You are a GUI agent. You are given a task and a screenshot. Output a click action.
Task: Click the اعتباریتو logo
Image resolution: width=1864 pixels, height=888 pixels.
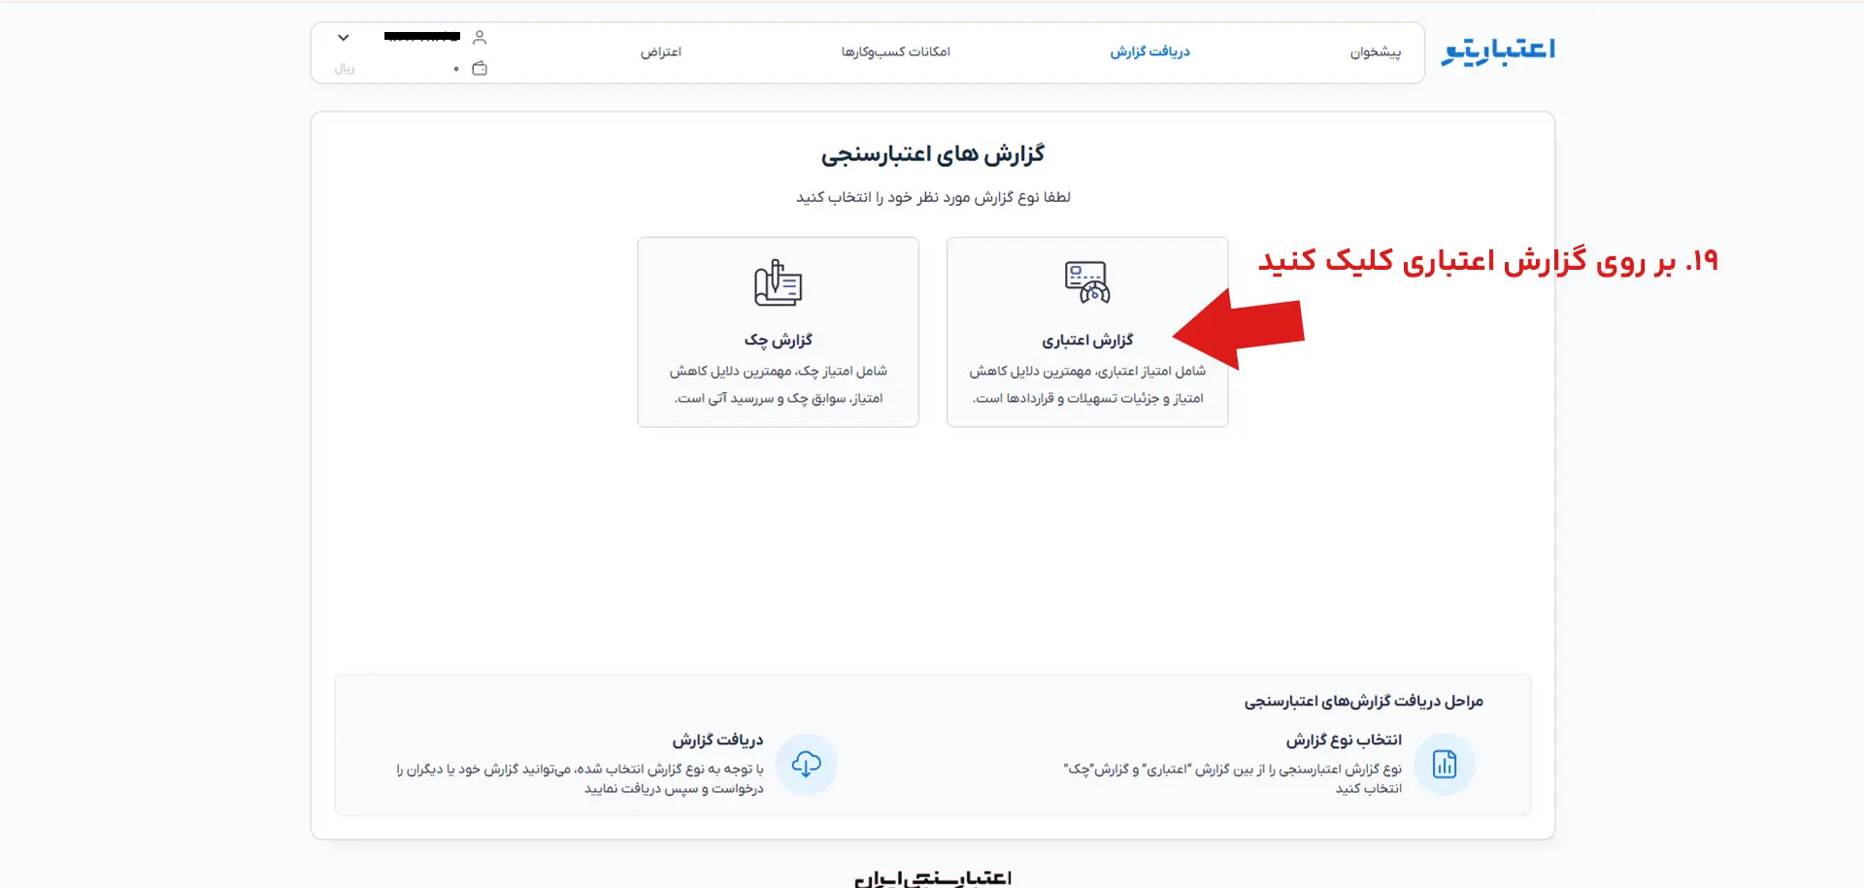pos(1498,51)
